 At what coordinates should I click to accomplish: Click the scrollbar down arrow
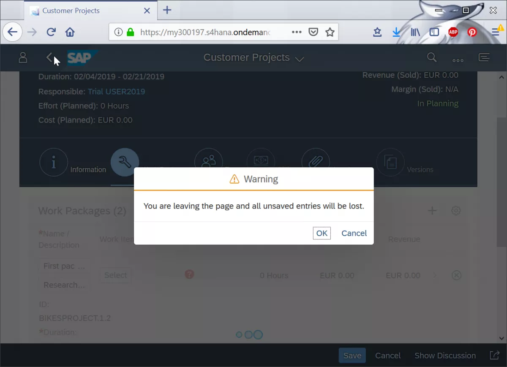502,338
